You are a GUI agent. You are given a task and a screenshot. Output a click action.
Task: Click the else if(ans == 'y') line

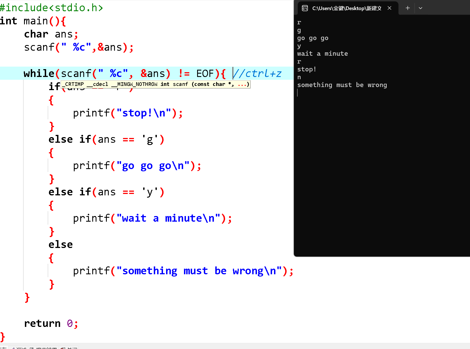tap(106, 192)
